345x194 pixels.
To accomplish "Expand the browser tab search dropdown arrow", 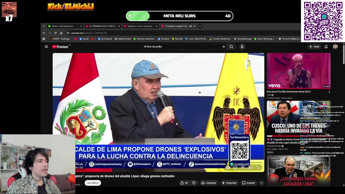I will [44, 26].
